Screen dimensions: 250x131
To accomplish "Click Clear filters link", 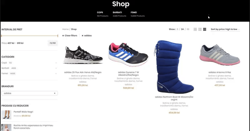I will point(70,36).
